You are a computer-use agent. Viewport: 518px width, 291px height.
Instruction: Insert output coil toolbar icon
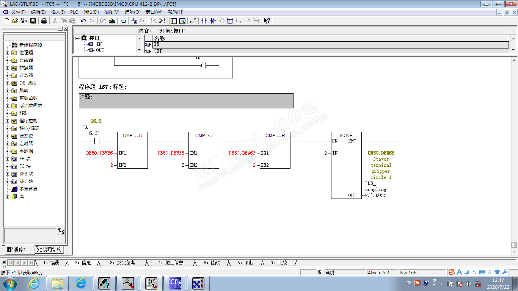[221, 21]
